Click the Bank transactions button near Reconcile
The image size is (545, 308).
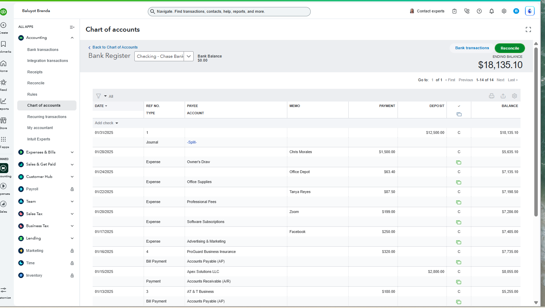coord(472,48)
